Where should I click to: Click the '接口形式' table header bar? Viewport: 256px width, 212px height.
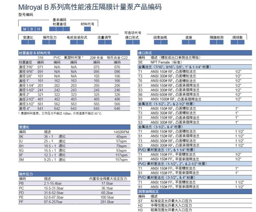pos(195,53)
